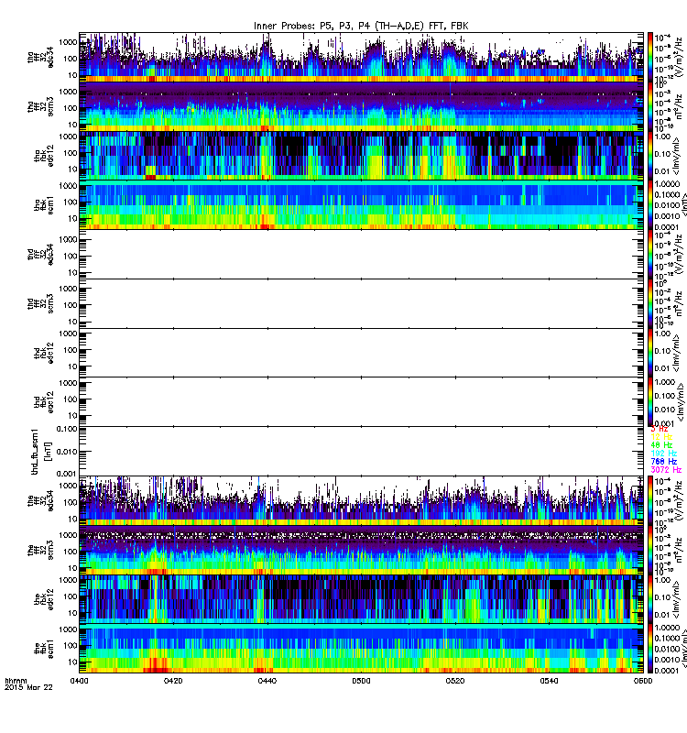Image resolution: width=687 pixels, height=733 pixels.
Task: Select the "3072 Hz" magenta legend entry
Action: pyautogui.click(x=666, y=470)
